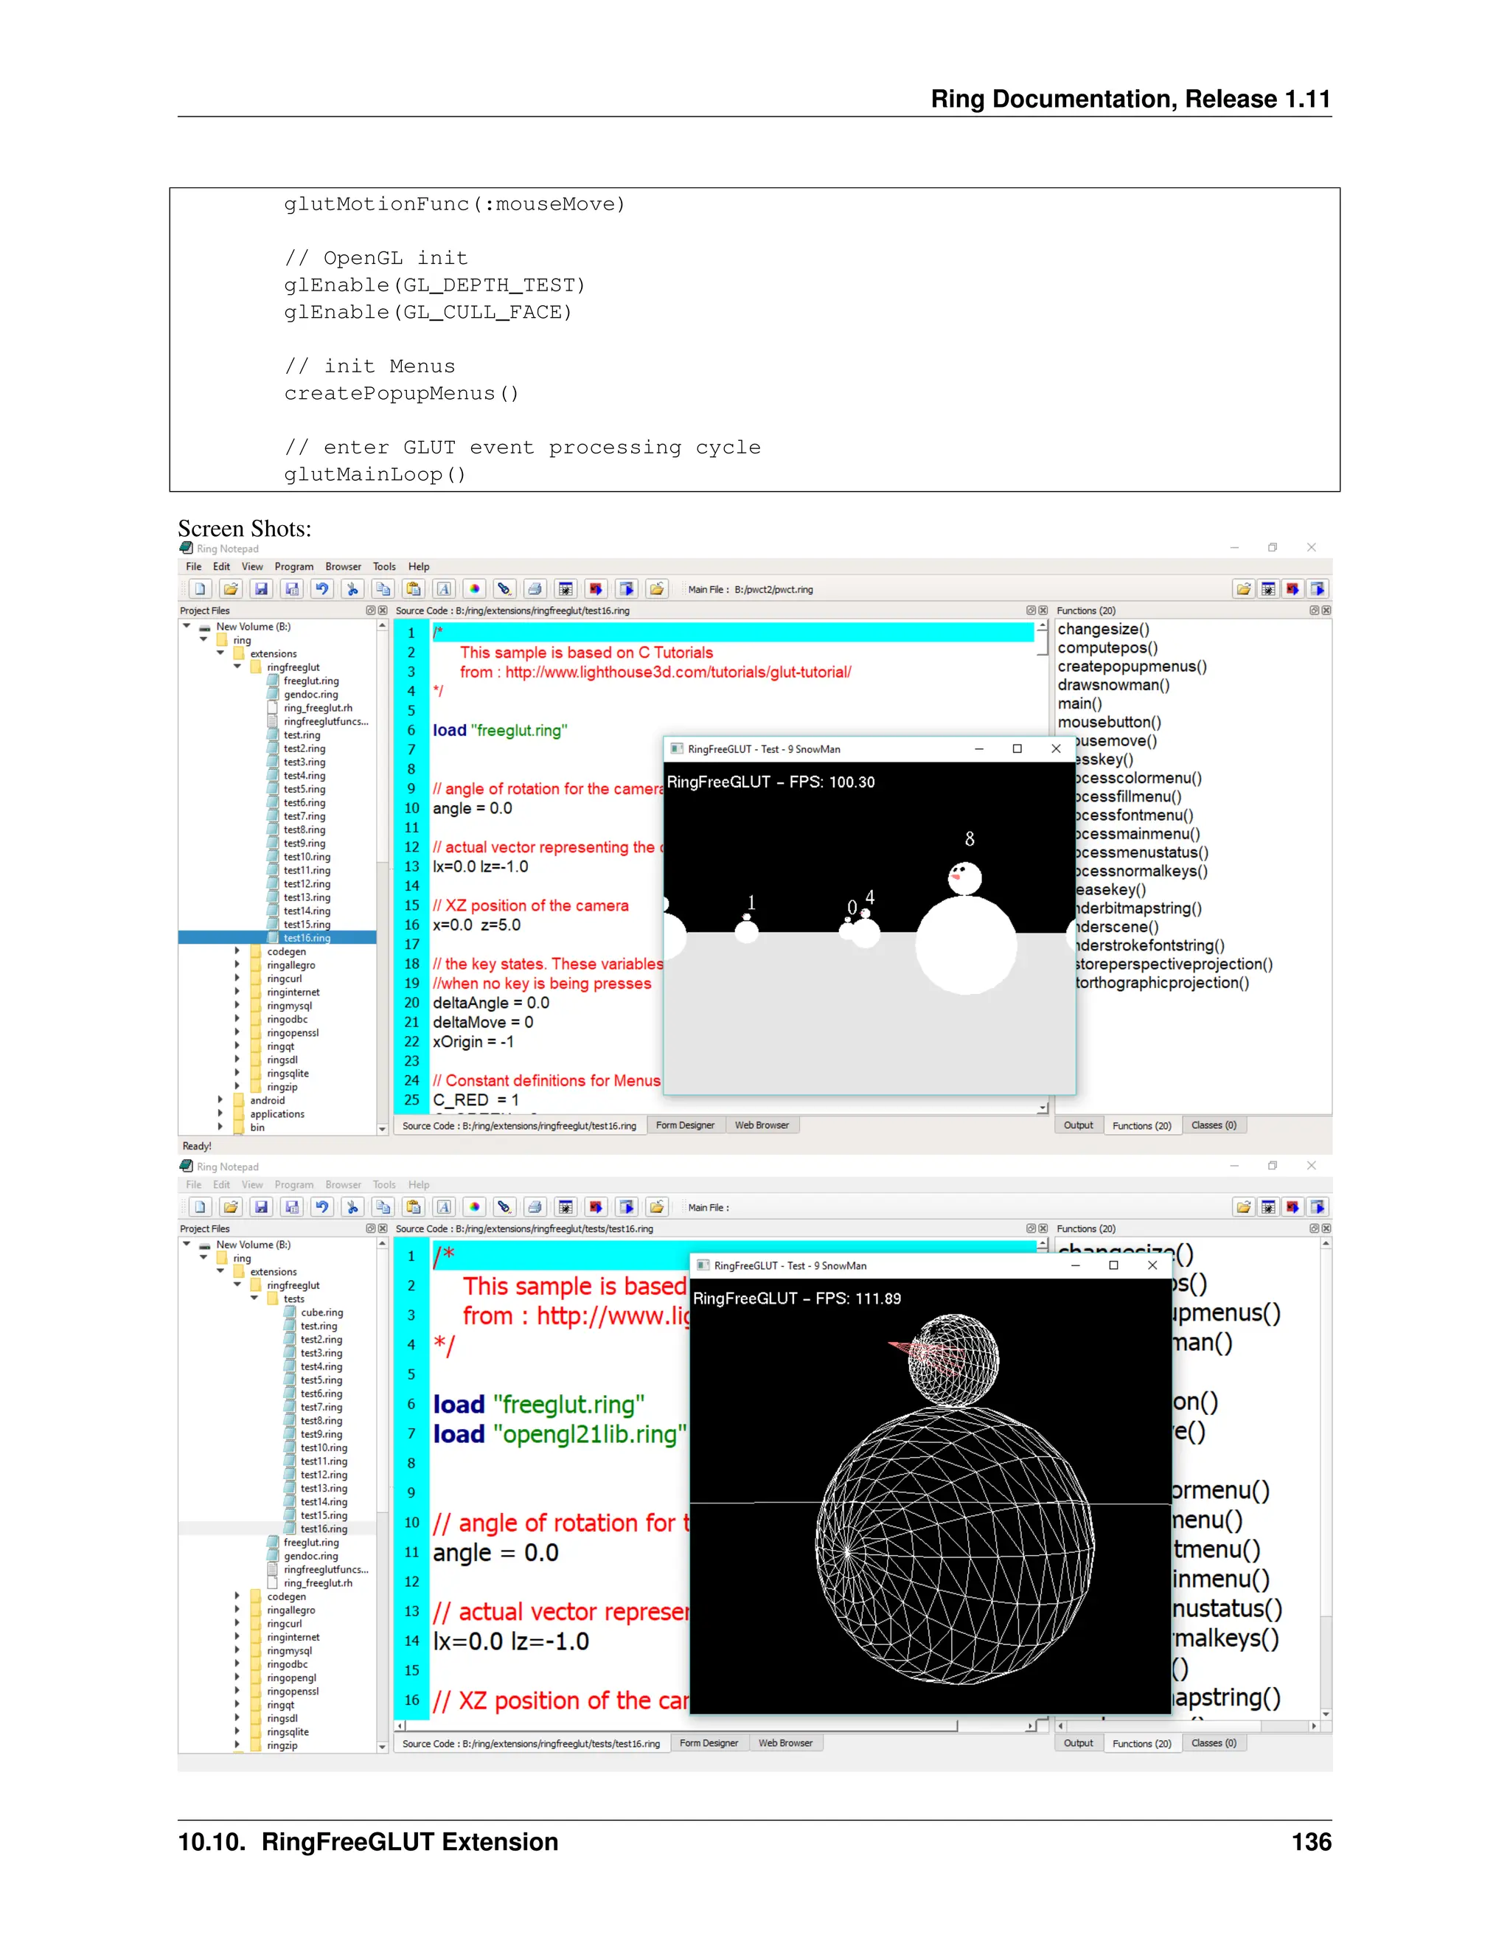Open the color wheel picker in the upper toolbar
Screen dimensions: 1510x1954
pos(474,588)
